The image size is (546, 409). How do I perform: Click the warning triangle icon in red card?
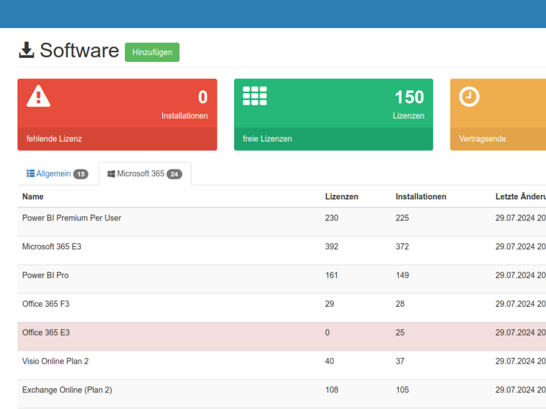(38, 96)
